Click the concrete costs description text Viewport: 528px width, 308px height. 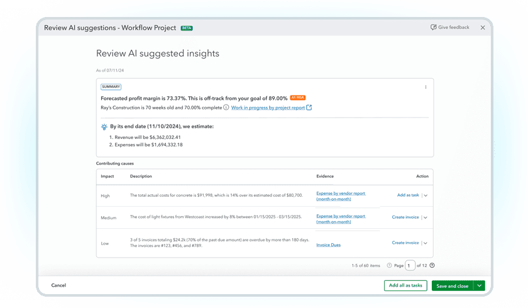216,195
